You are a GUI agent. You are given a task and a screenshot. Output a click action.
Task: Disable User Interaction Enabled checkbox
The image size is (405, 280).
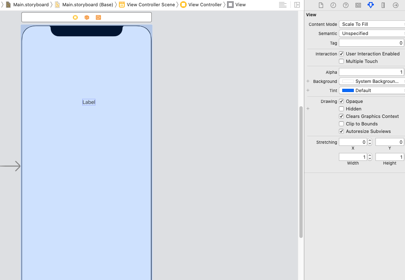point(341,54)
